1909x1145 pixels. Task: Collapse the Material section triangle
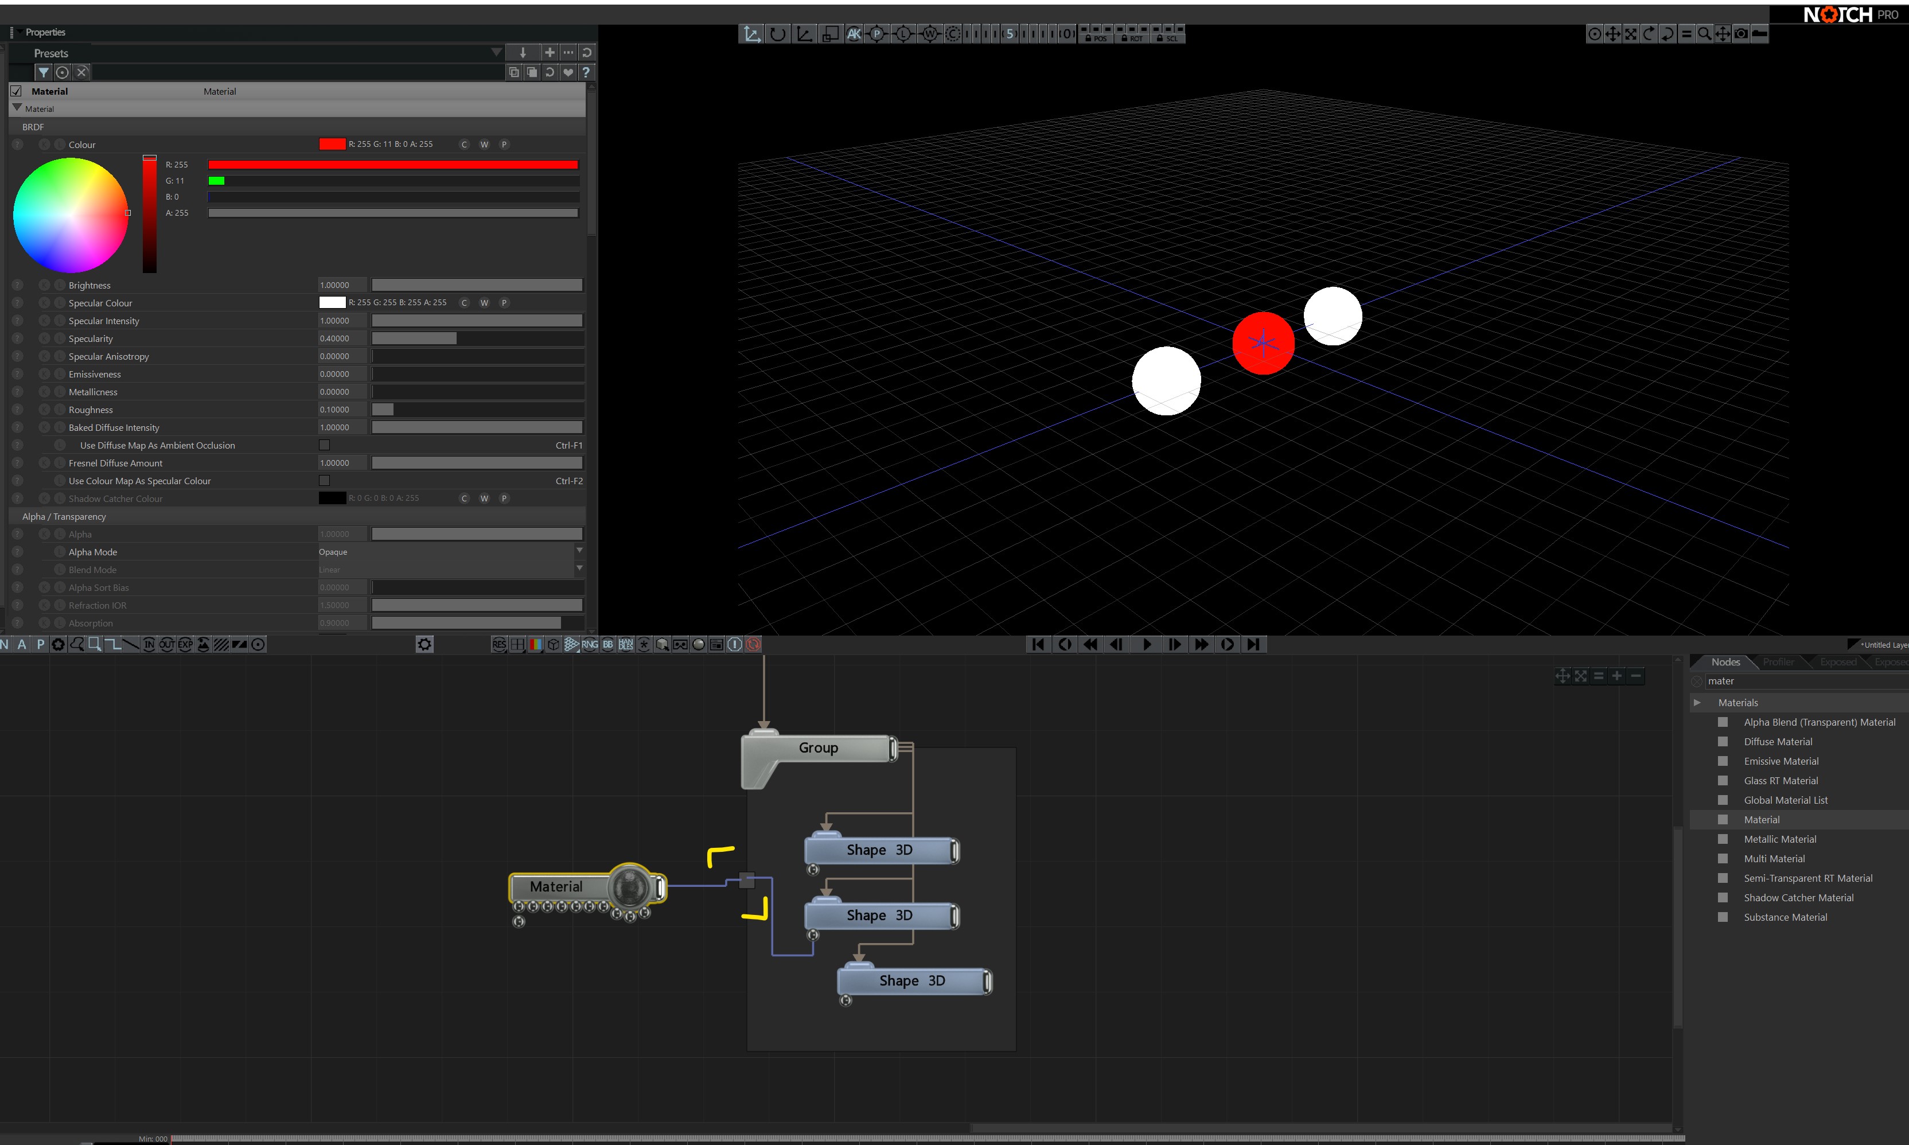(17, 108)
